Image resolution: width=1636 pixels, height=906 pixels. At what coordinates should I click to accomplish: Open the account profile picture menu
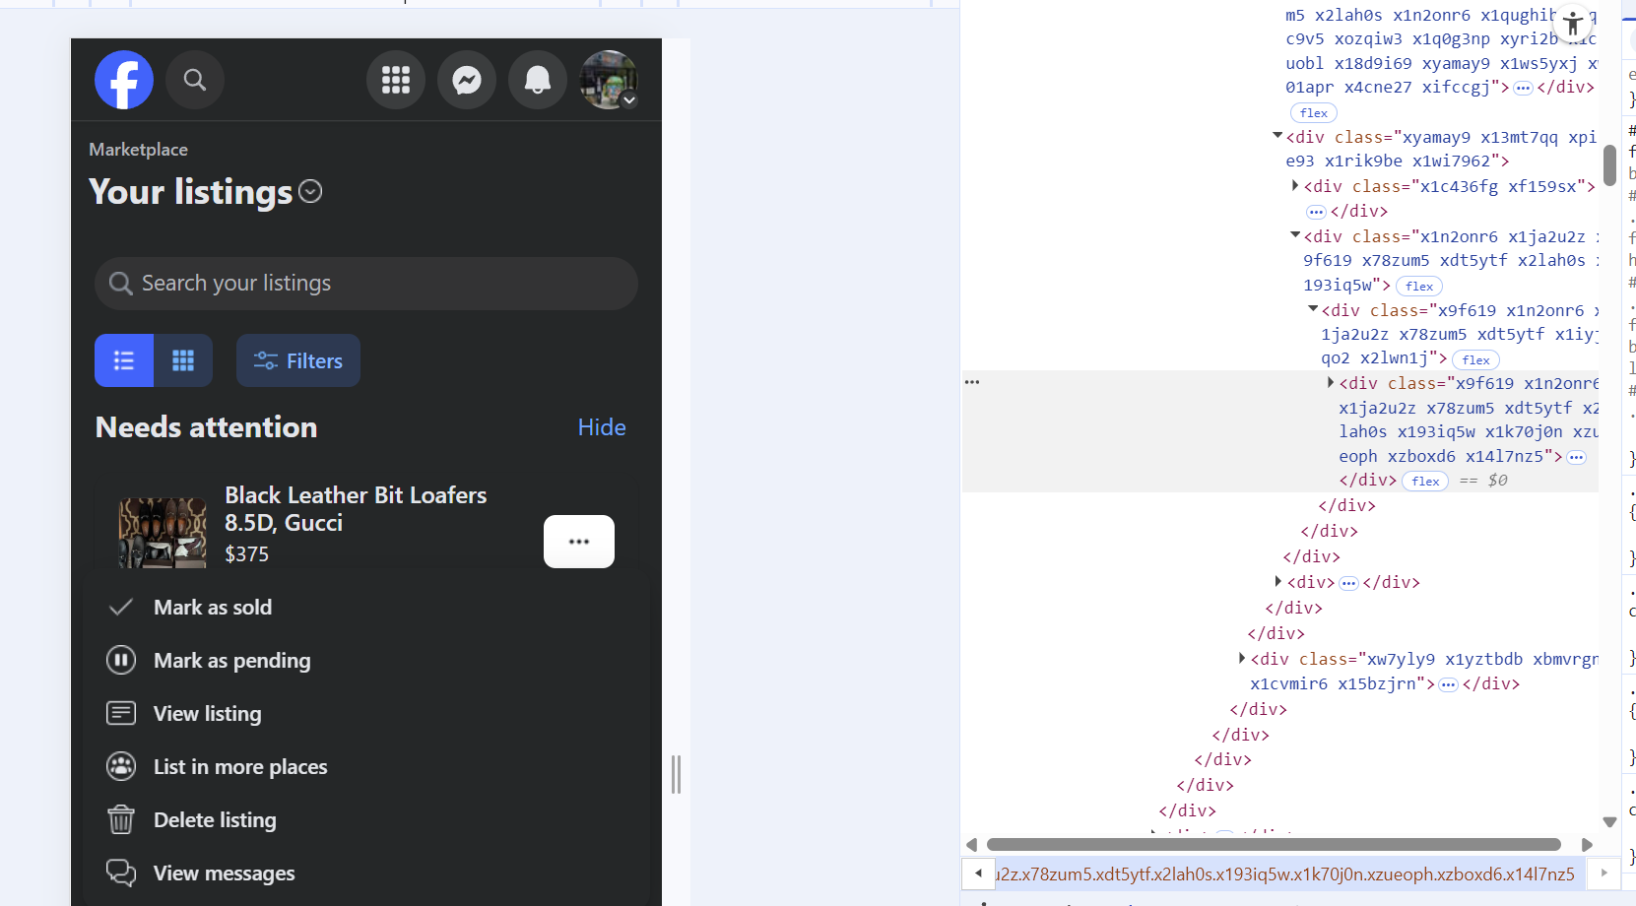[x=609, y=80]
